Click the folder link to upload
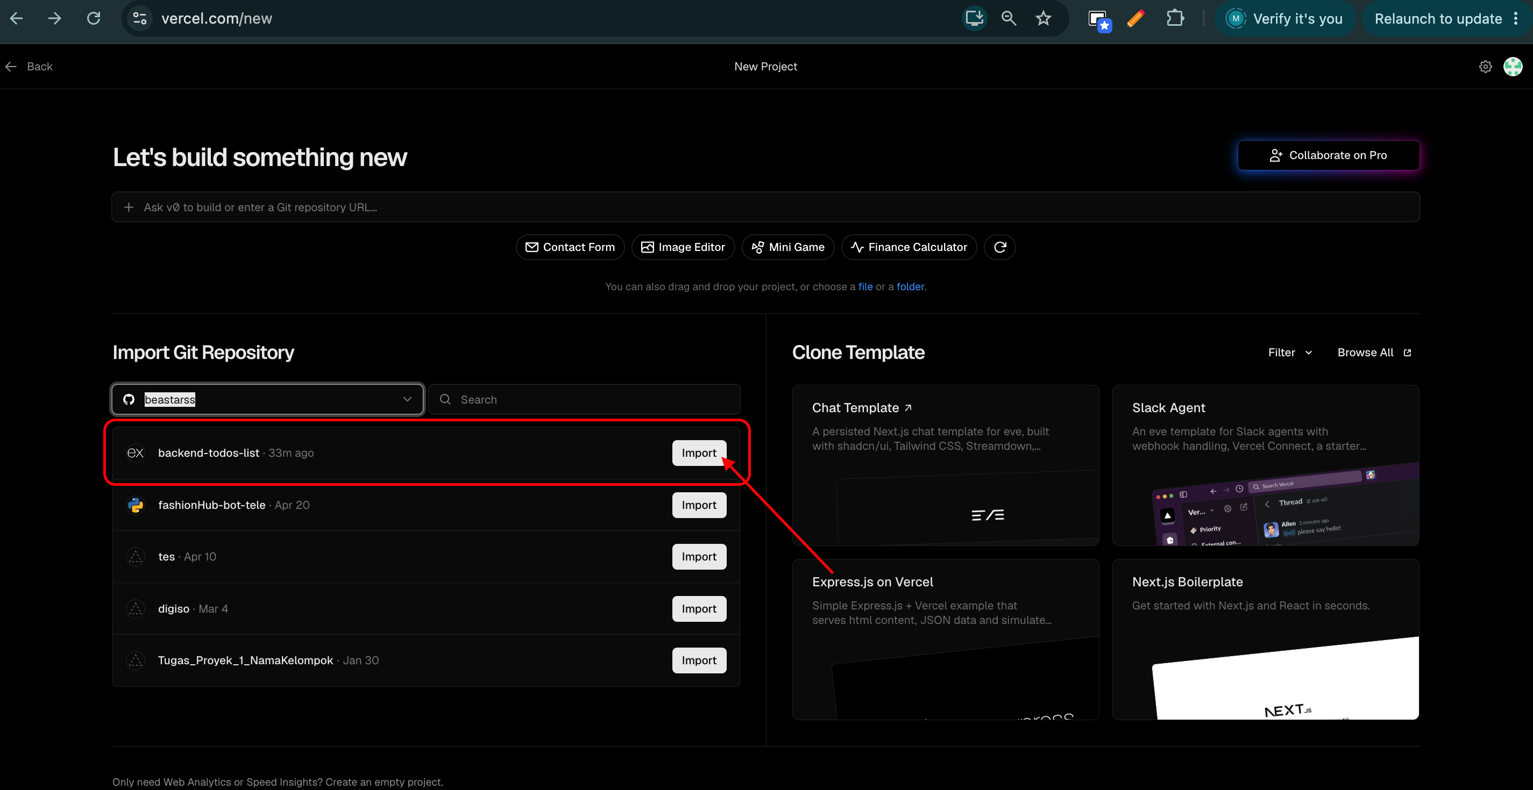The width and height of the screenshot is (1533, 790). pos(911,286)
